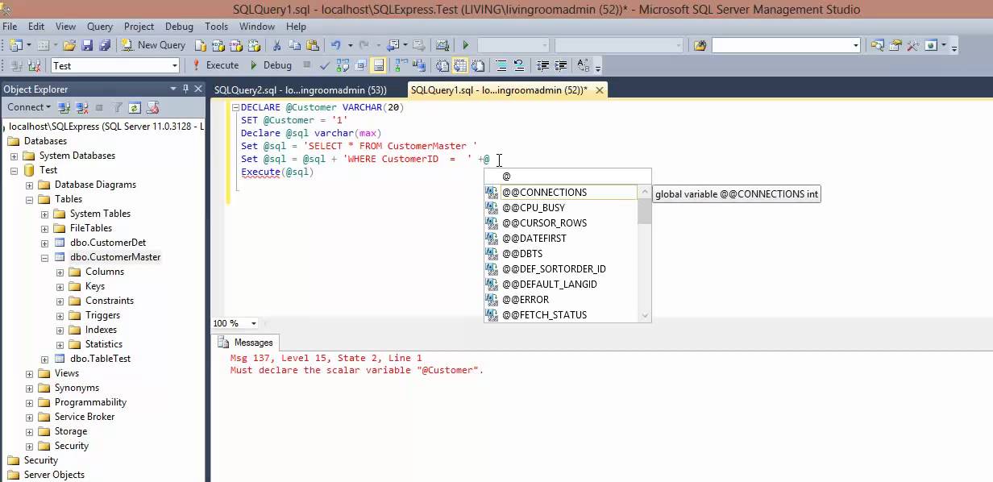Switch to the SQLQuery2.sql tab

301,90
